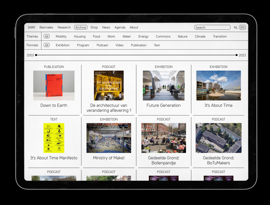The height and width of the screenshot is (205, 270).
Task: Filter by Publication format
Action: (139, 45)
